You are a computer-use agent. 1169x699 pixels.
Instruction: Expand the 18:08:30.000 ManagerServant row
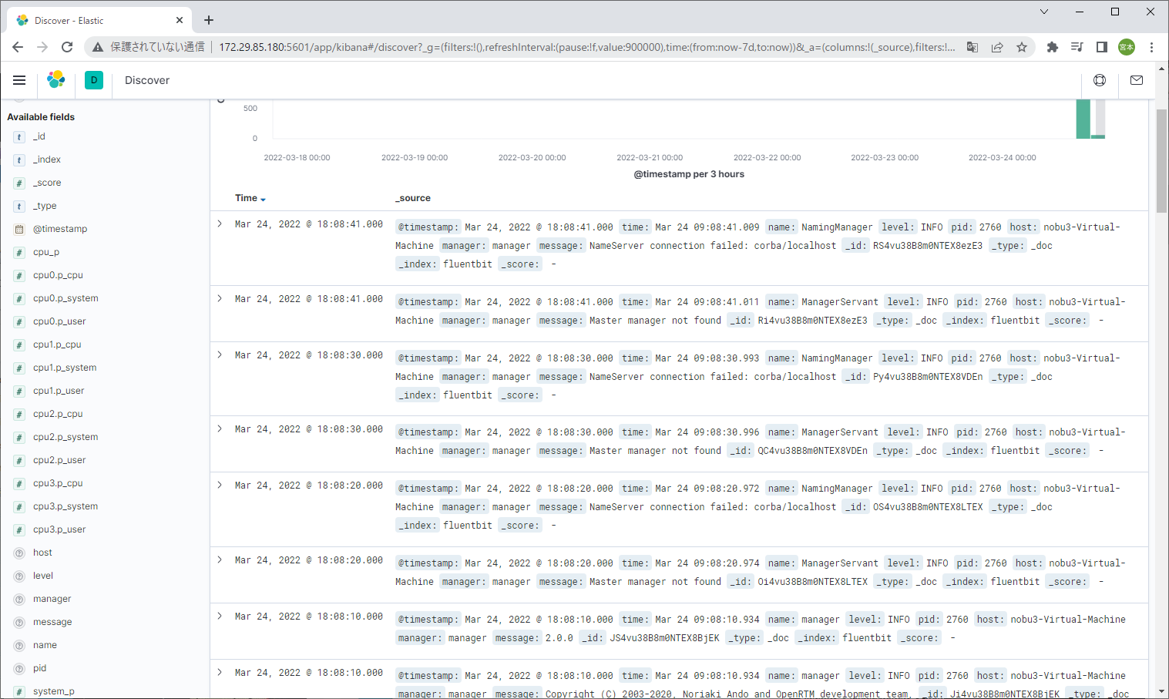[220, 429]
